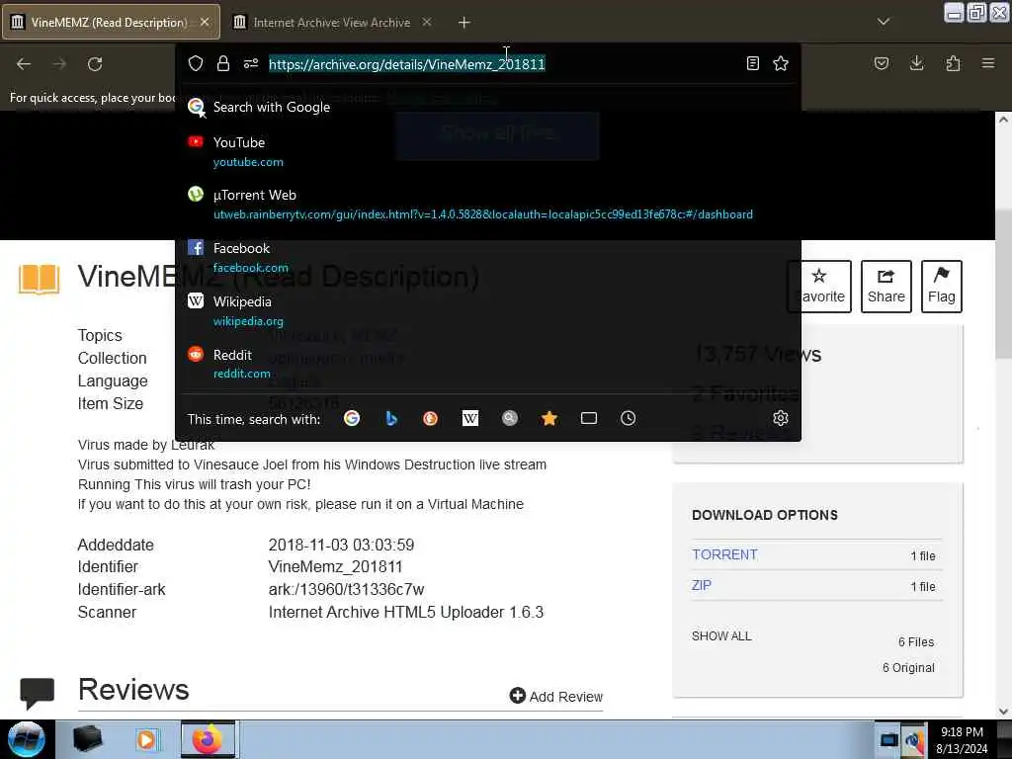The width and height of the screenshot is (1012, 759).
Task: Click the monitor icon in system tray
Action: click(x=888, y=739)
